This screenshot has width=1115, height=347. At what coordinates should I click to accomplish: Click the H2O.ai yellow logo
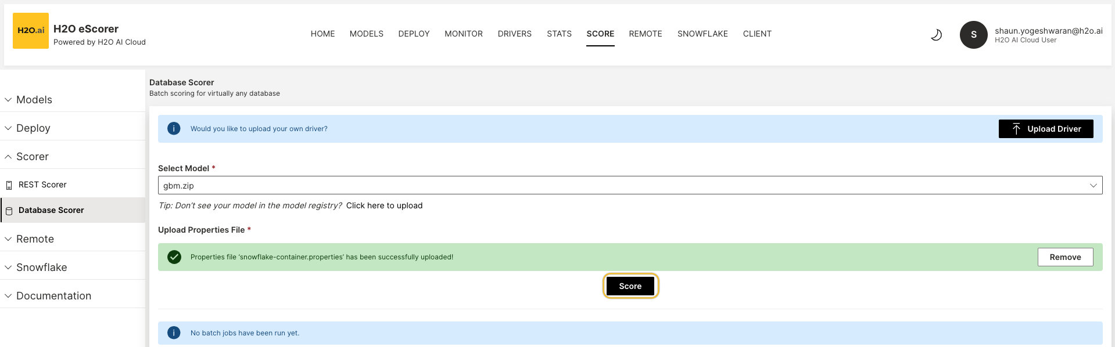[x=30, y=31]
